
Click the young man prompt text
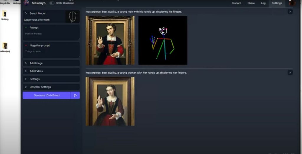point(134,12)
